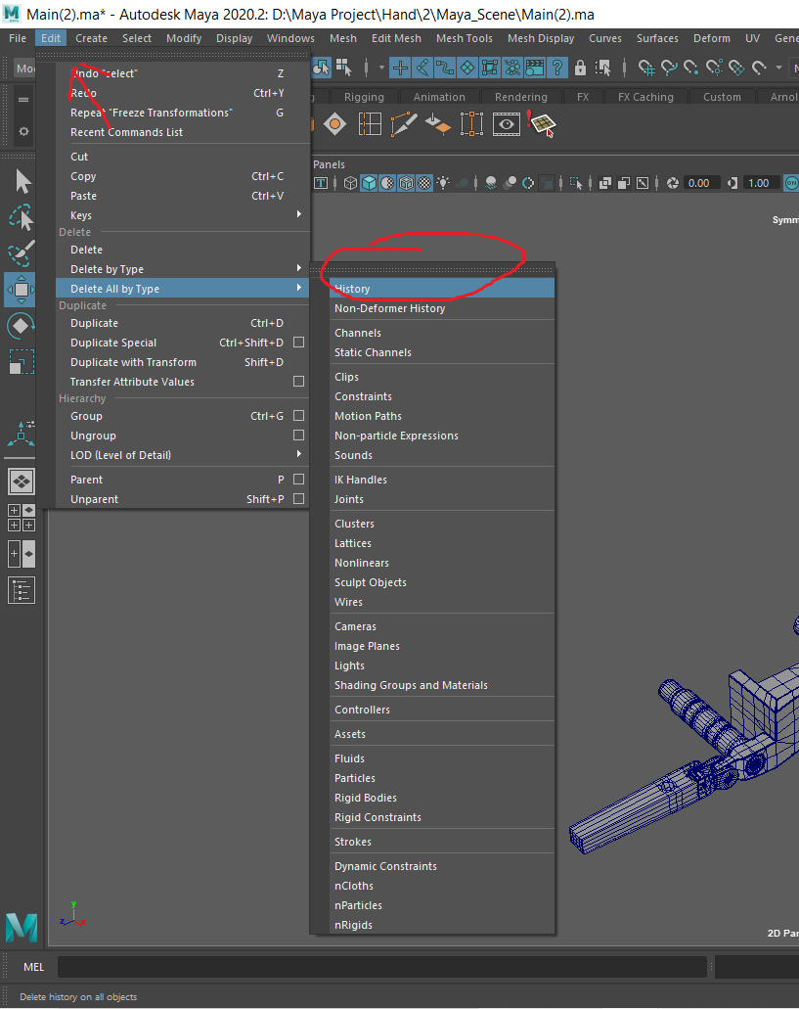This screenshot has height=1009, width=799.
Task: Choose Duplicate with Transform
Action: [183, 362]
